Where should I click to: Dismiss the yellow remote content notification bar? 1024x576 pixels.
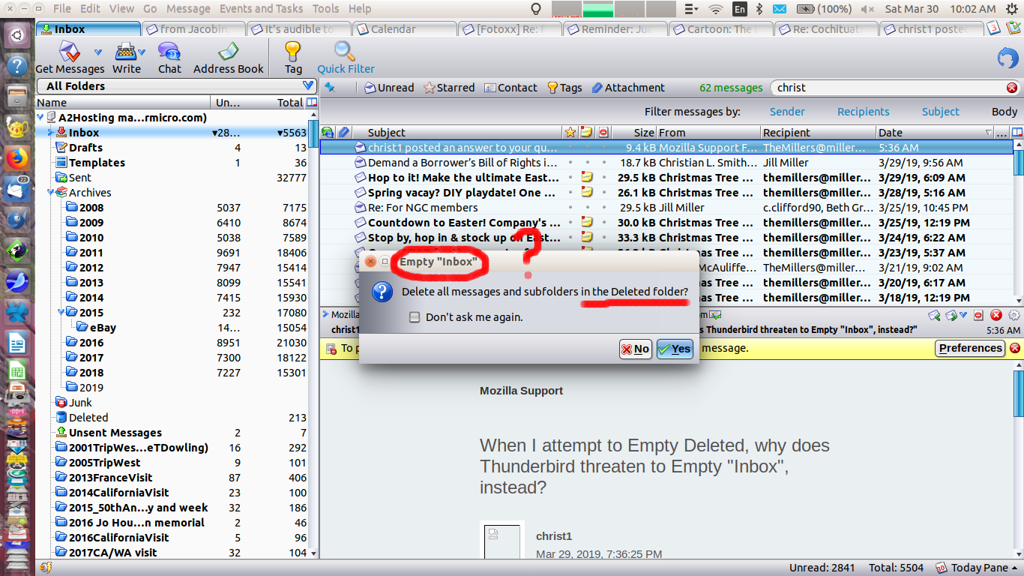coord(1015,348)
